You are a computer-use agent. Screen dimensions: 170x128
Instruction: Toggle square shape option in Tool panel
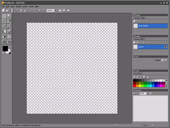point(163,60)
